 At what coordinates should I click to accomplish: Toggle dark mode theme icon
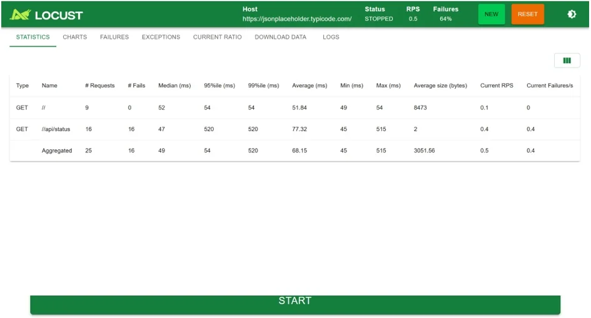572,14
